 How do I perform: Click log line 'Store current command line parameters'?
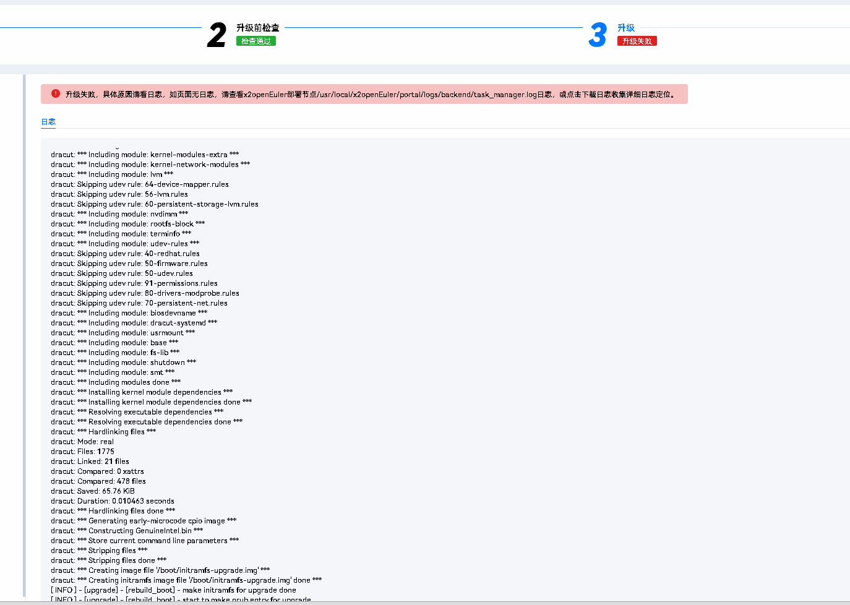coord(145,541)
